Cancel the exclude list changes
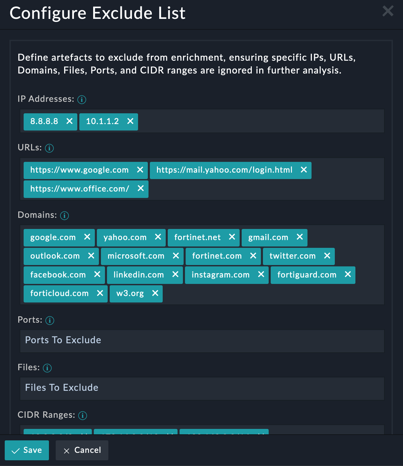 (x=82, y=450)
